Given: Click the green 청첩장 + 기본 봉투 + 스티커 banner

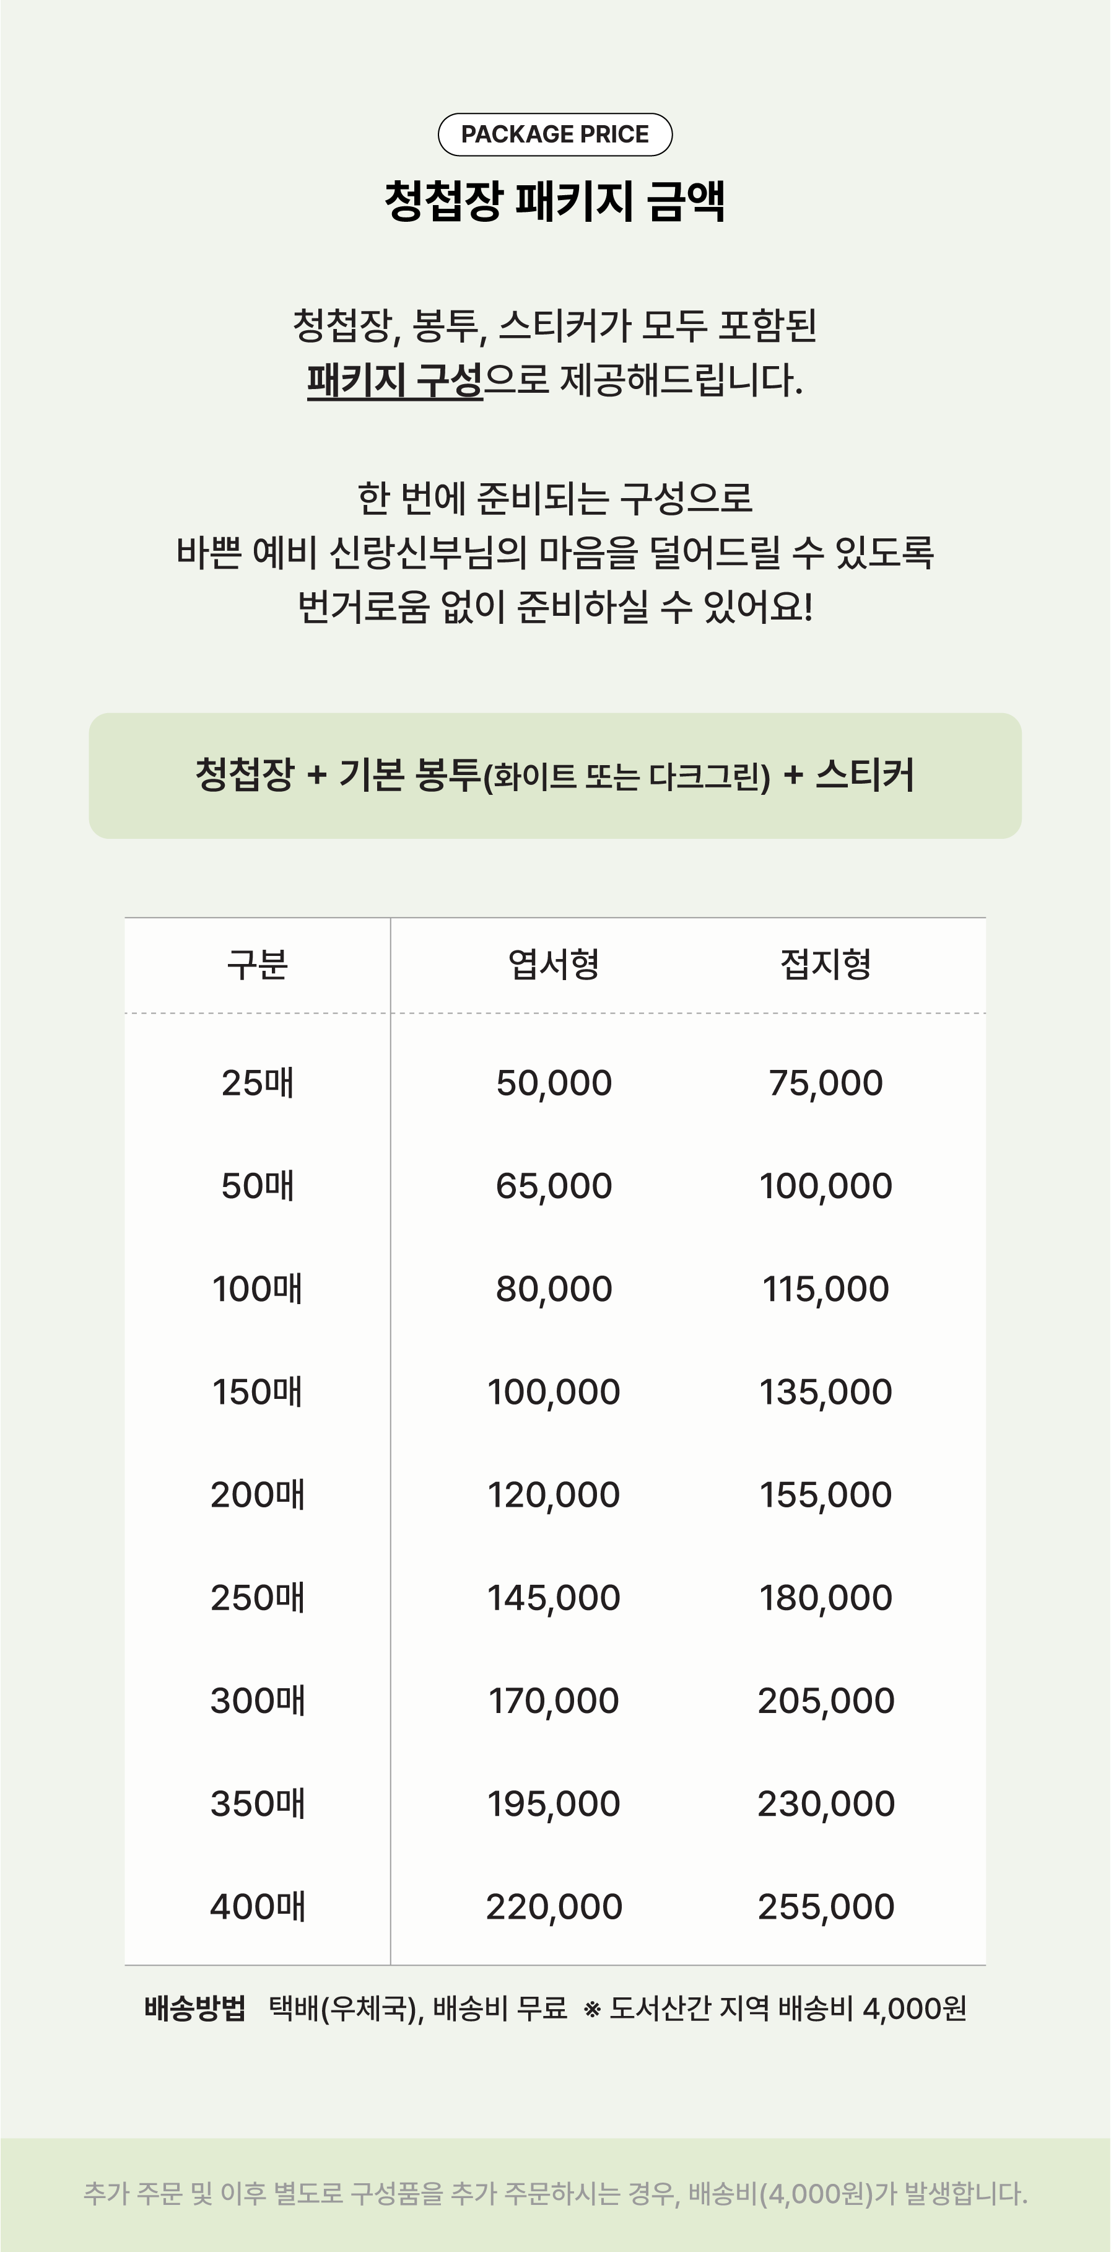Looking at the screenshot, I should 555,776.
